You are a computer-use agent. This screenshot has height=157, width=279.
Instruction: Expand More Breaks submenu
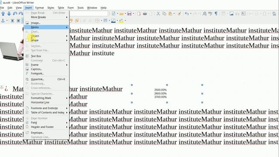pos(47,17)
